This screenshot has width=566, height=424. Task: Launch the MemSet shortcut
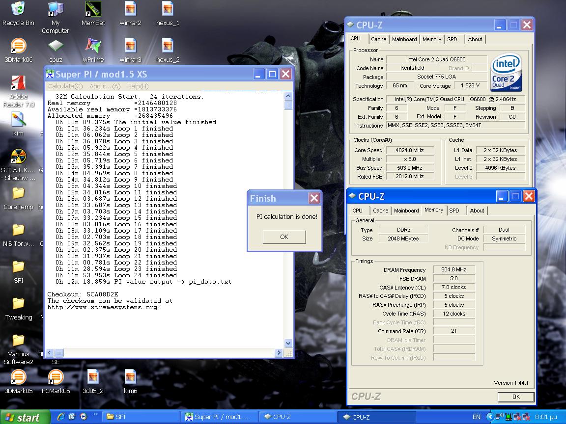point(93,14)
